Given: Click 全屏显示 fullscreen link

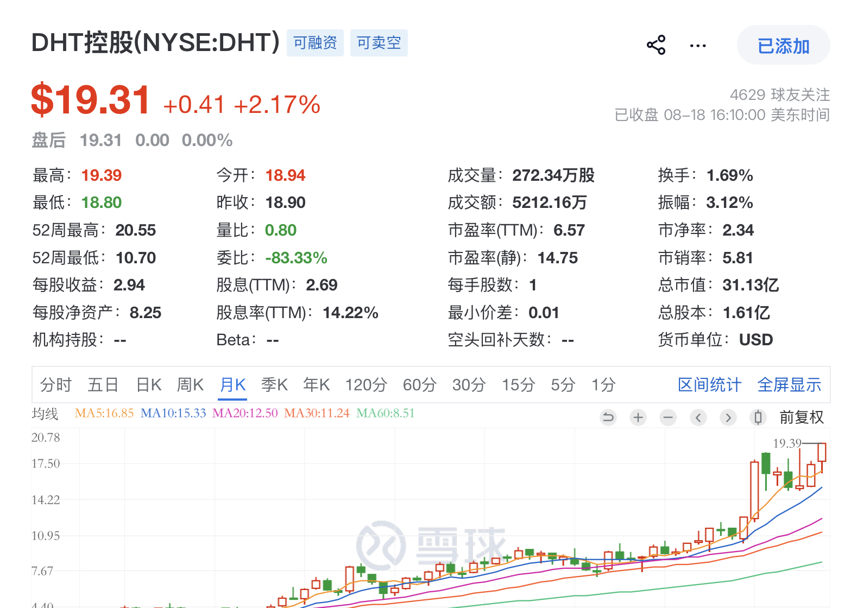Looking at the screenshot, I should point(789,385).
